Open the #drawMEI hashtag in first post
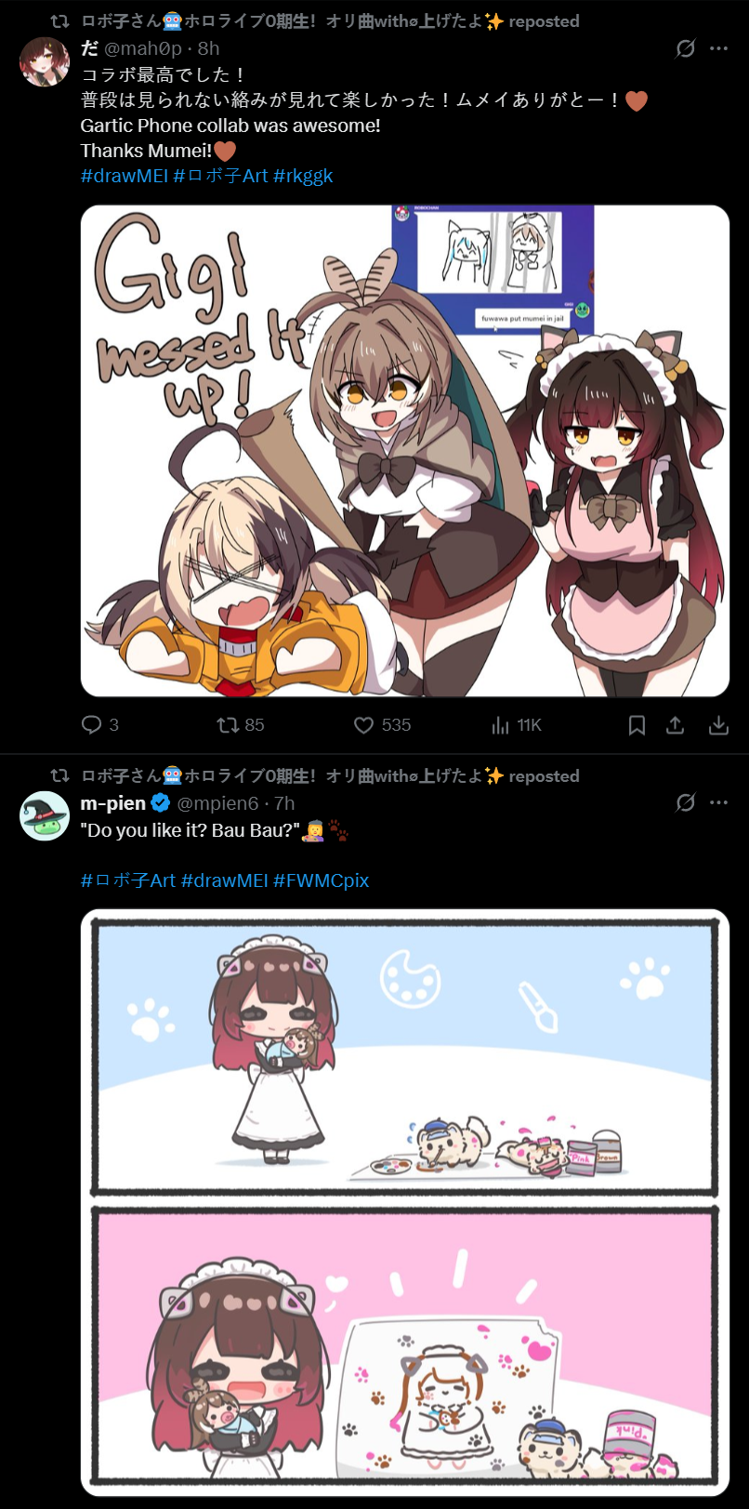 125,176
